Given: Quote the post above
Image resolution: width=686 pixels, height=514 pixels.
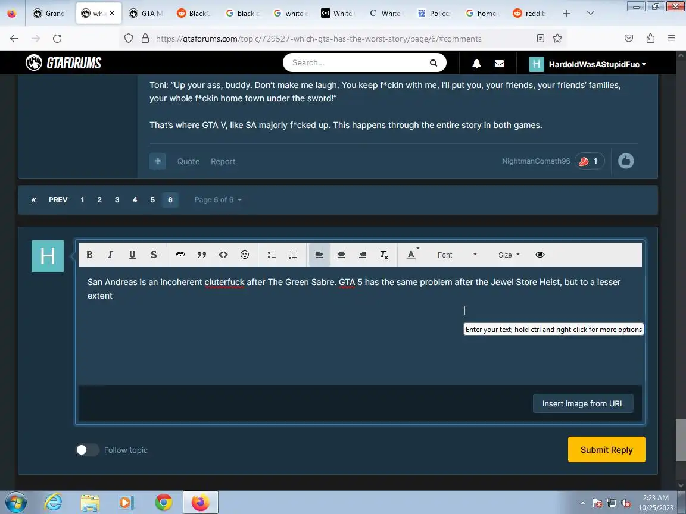Looking at the screenshot, I should tap(189, 161).
